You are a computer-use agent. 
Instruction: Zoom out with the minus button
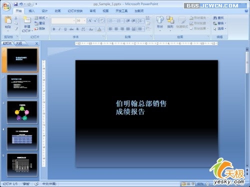[207, 184]
